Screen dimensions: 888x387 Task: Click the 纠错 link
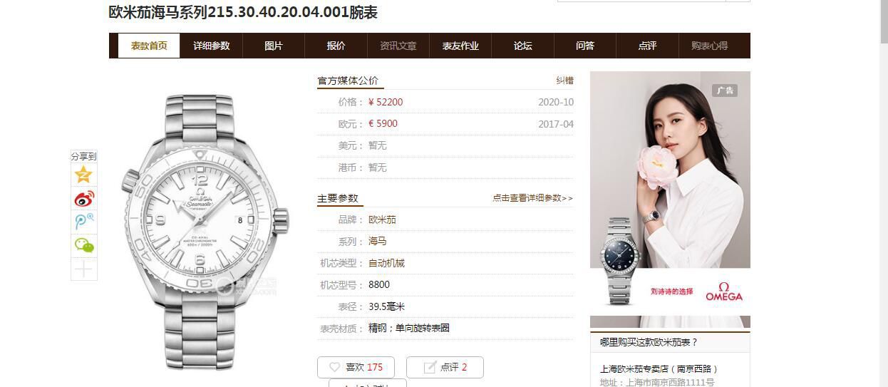pyautogui.click(x=564, y=81)
